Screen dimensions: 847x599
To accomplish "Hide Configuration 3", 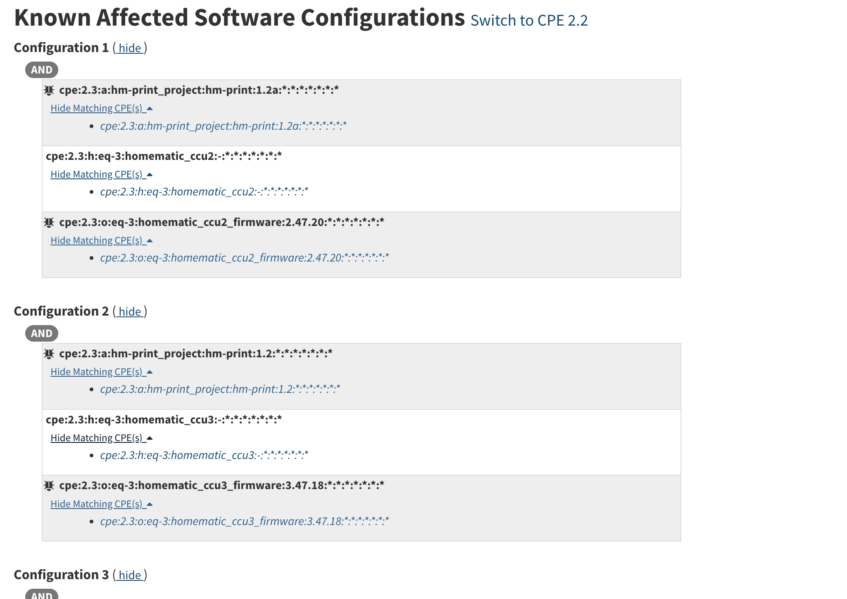I will tap(130, 575).
